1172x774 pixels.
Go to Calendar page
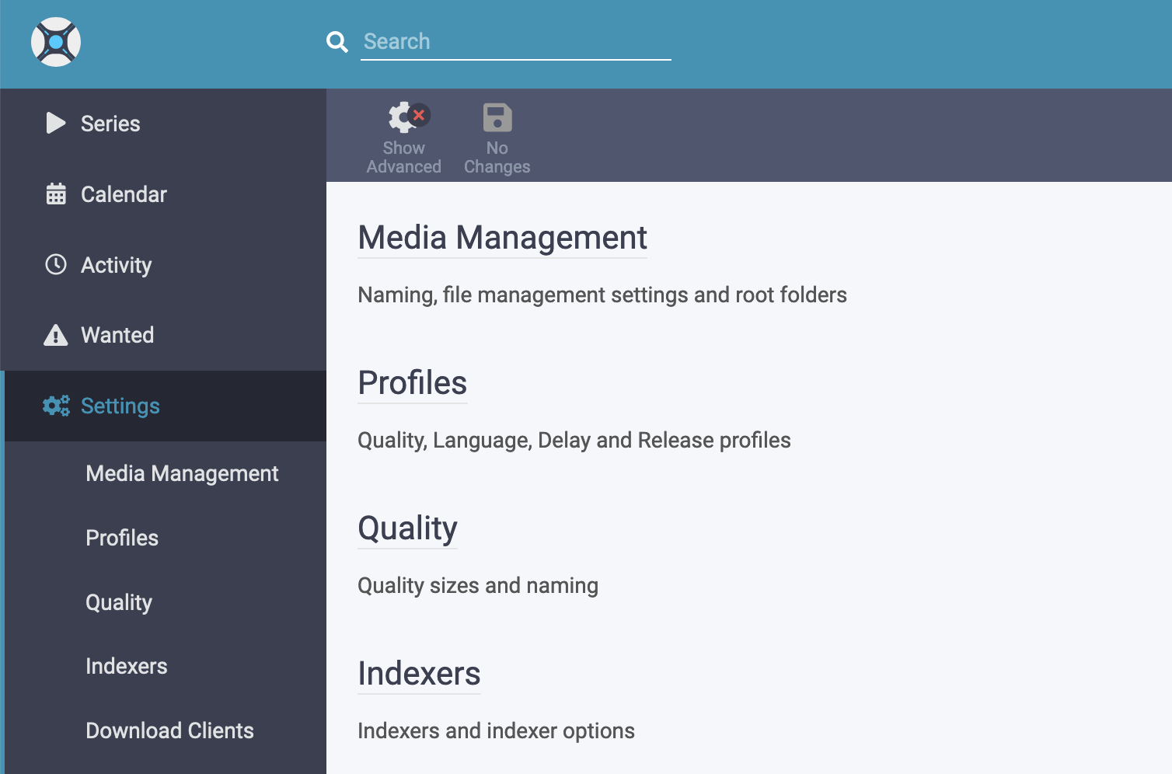[124, 194]
